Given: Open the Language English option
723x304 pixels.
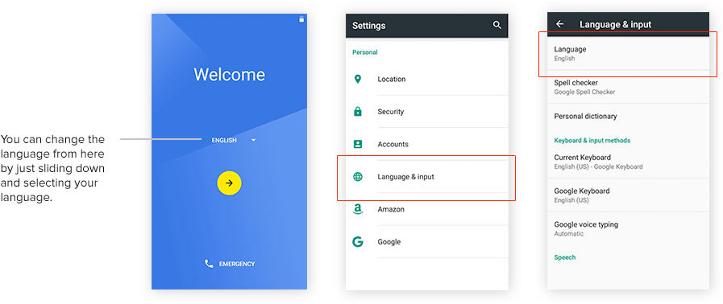Looking at the screenshot, I should [x=628, y=53].
